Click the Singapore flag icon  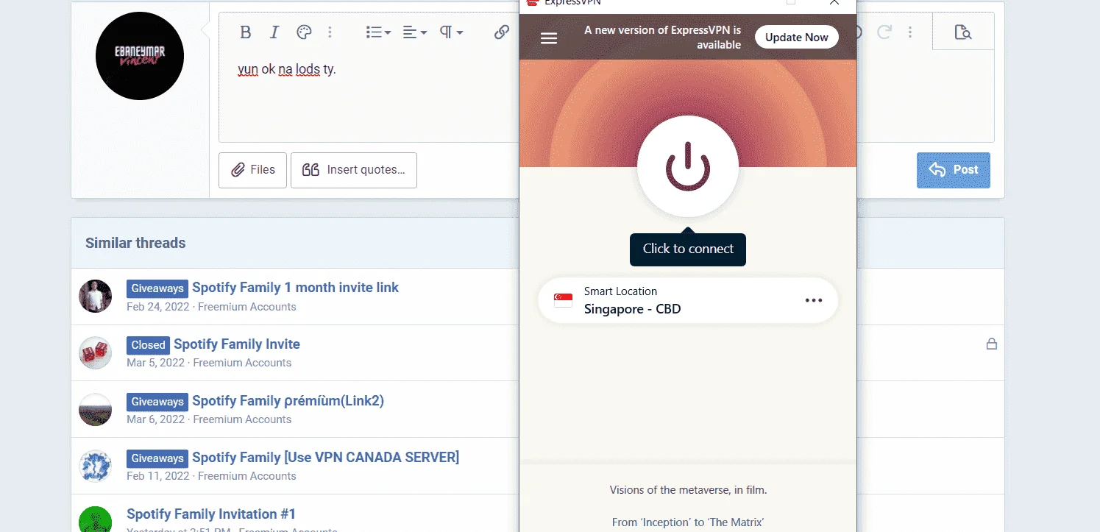[563, 300]
